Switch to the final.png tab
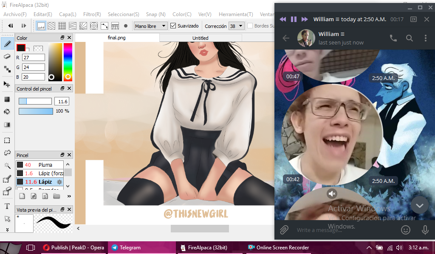This screenshot has width=435, height=254. pyautogui.click(x=116, y=38)
